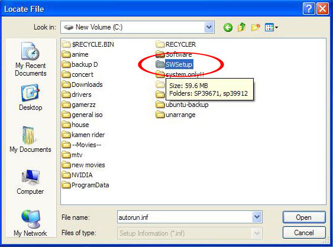Select the ubuntu-backup folder
Image resolution: width=333 pixels, height=247 pixels.
coord(182,105)
